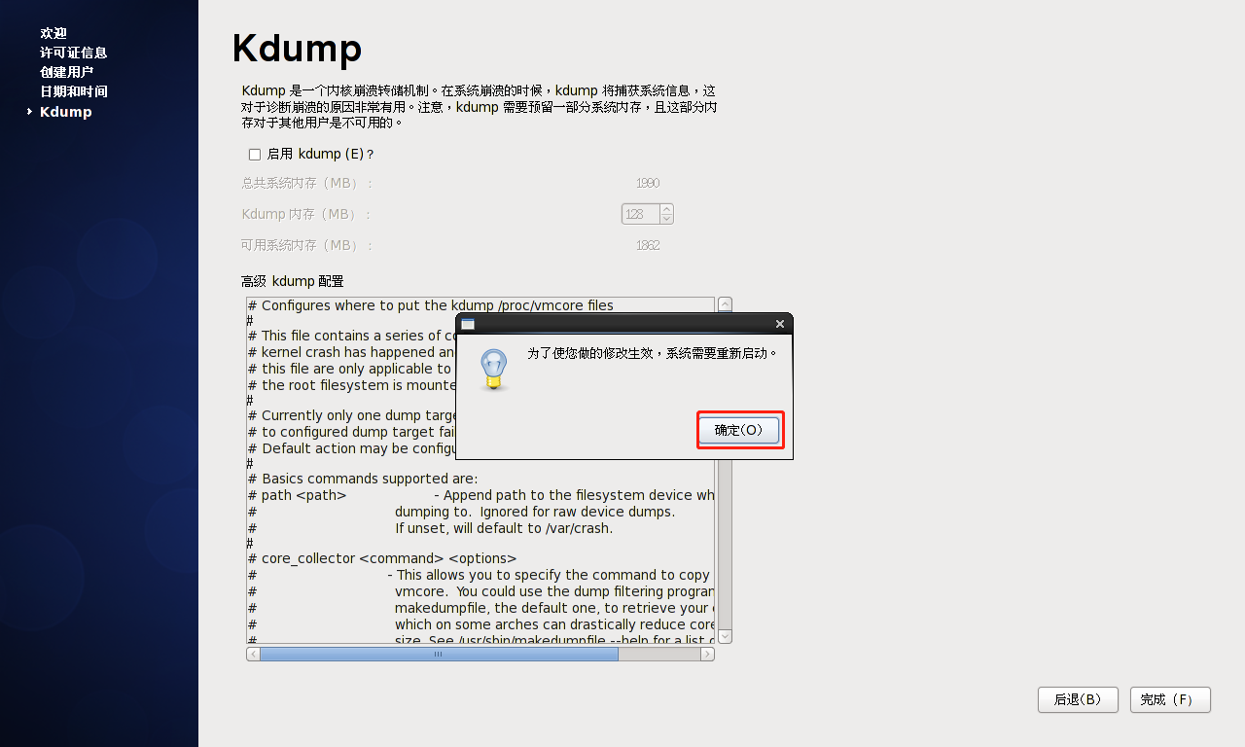
Task: Confirm the dialog with 确定(O)
Action: click(x=739, y=430)
